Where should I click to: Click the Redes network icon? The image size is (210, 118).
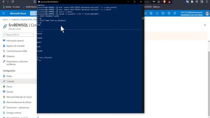4,76
